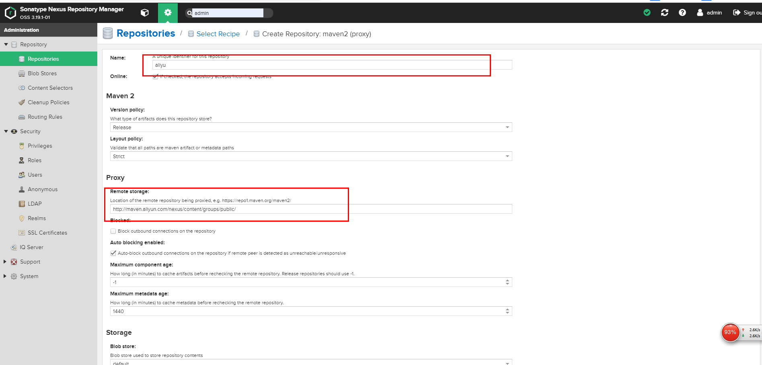Toggle the Online checkbox
Viewport: 762px width, 365px height.
click(155, 76)
